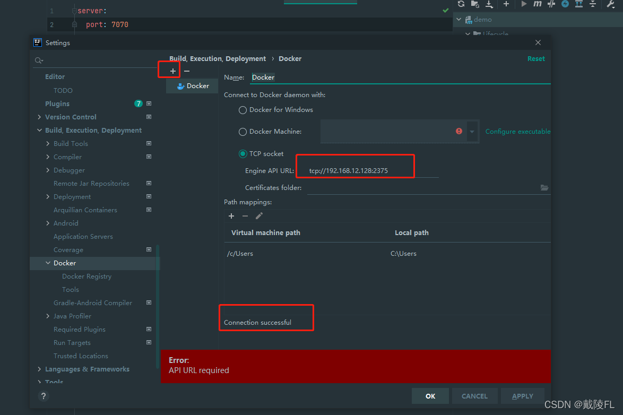Toggle Maven offline mode icon
623x415 pixels.
[551, 4]
